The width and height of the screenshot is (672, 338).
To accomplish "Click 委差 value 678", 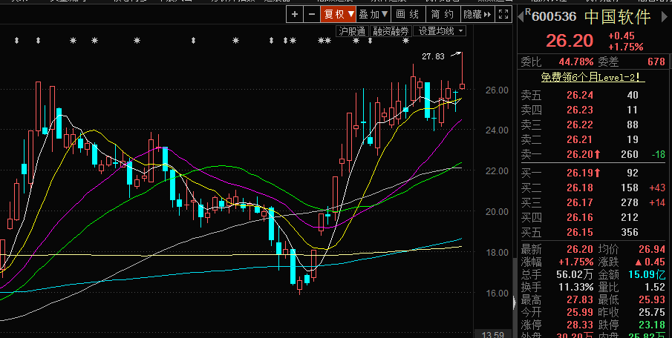I will (656, 62).
